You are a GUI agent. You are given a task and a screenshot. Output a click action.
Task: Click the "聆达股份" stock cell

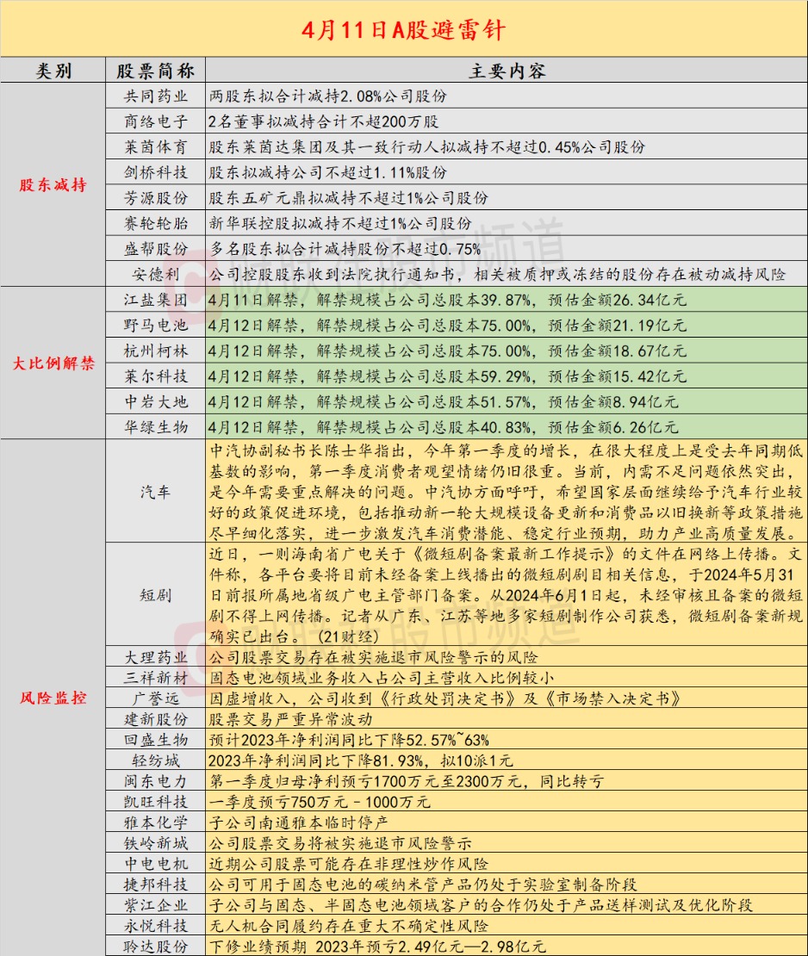pyautogui.click(x=156, y=947)
